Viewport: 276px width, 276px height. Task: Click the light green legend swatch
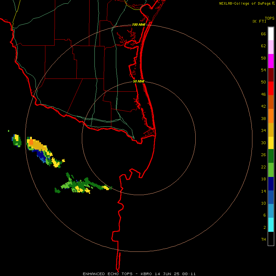click(271, 170)
